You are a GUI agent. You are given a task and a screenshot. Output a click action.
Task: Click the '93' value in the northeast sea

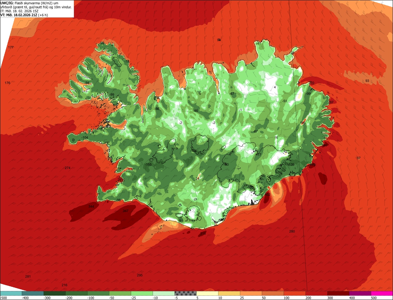tap(367, 81)
